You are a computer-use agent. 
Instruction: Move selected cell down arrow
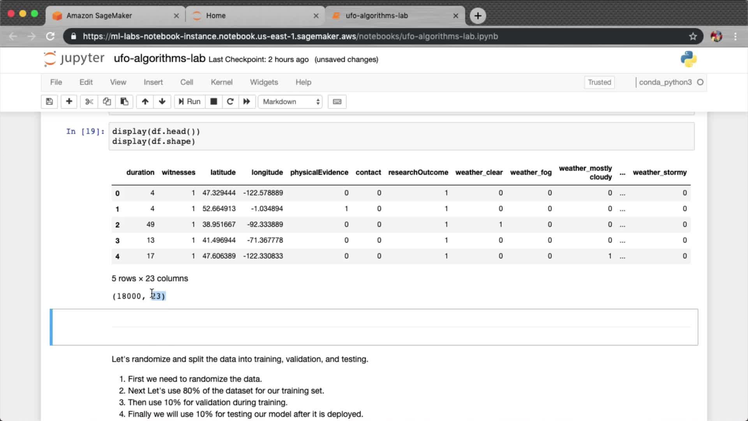(x=162, y=102)
